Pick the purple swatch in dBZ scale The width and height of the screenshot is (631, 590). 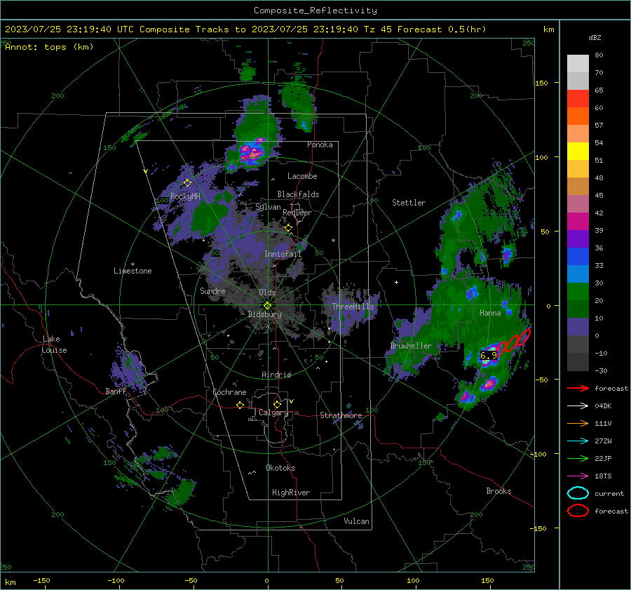pos(578,239)
